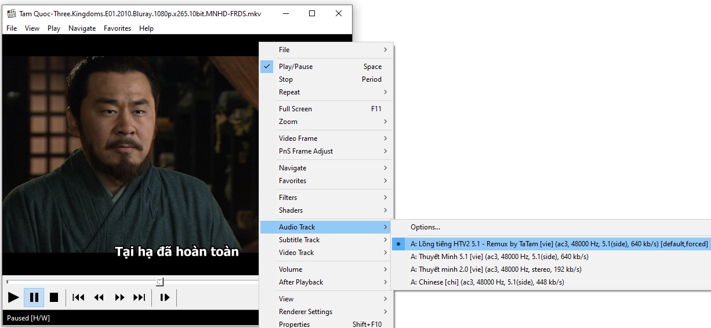Image resolution: width=711 pixels, height=328 pixels.
Task: Expand the PnS Frame Adjust submenu
Action: click(x=327, y=151)
